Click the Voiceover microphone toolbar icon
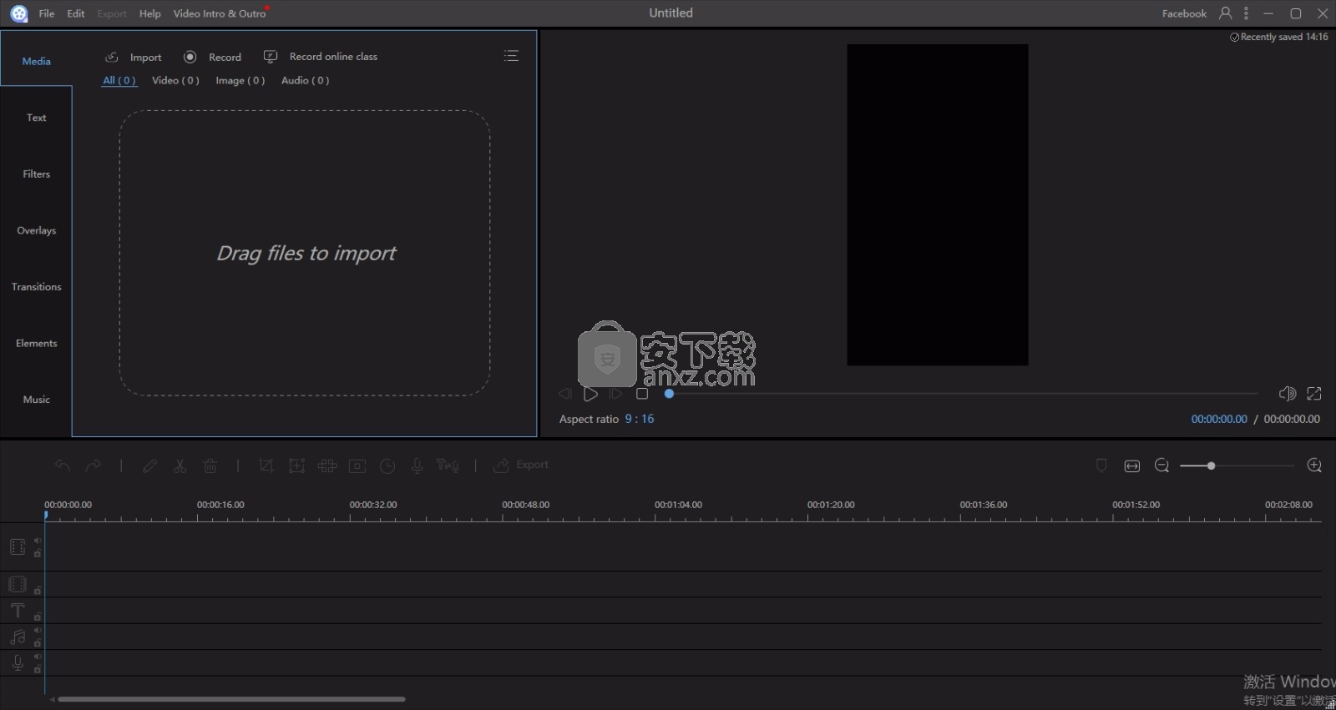Image resolution: width=1336 pixels, height=710 pixels. (417, 466)
